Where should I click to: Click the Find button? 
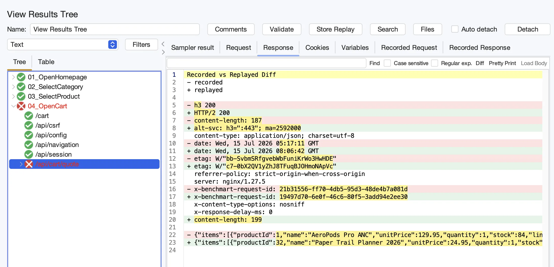(374, 63)
